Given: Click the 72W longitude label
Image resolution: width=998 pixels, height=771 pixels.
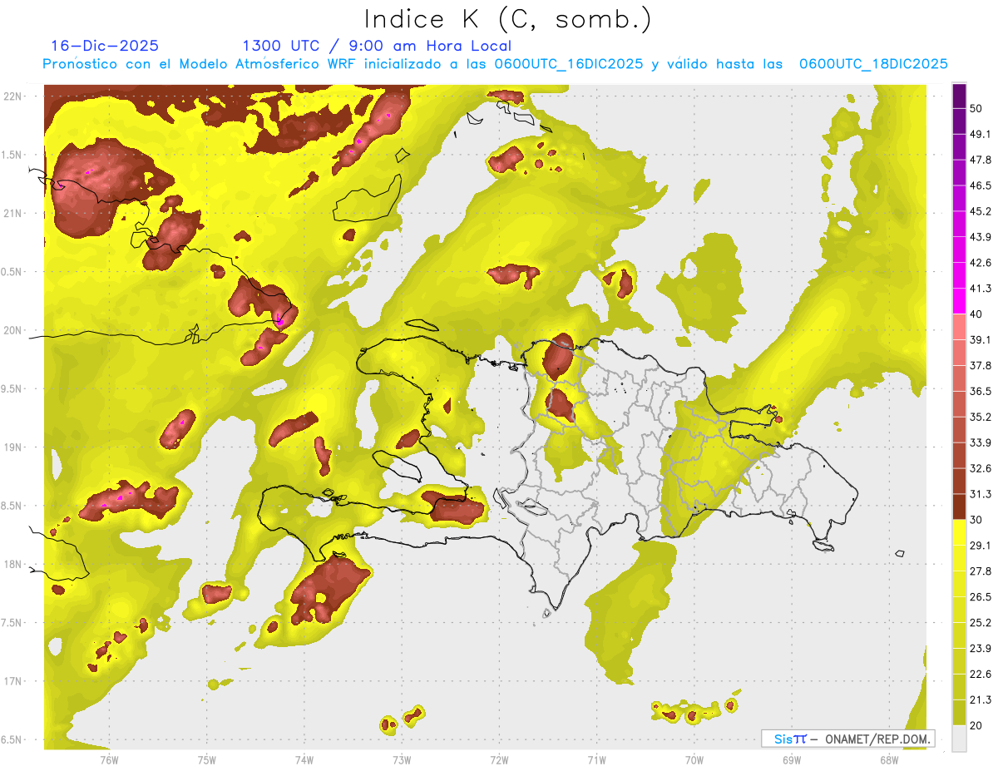Looking at the screenshot, I should point(500,759).
